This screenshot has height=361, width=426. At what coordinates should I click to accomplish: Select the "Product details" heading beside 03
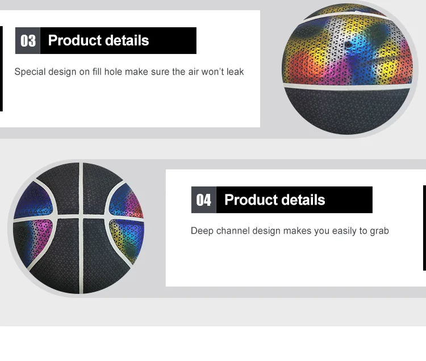pyautogui.click(x=98, y=41)
